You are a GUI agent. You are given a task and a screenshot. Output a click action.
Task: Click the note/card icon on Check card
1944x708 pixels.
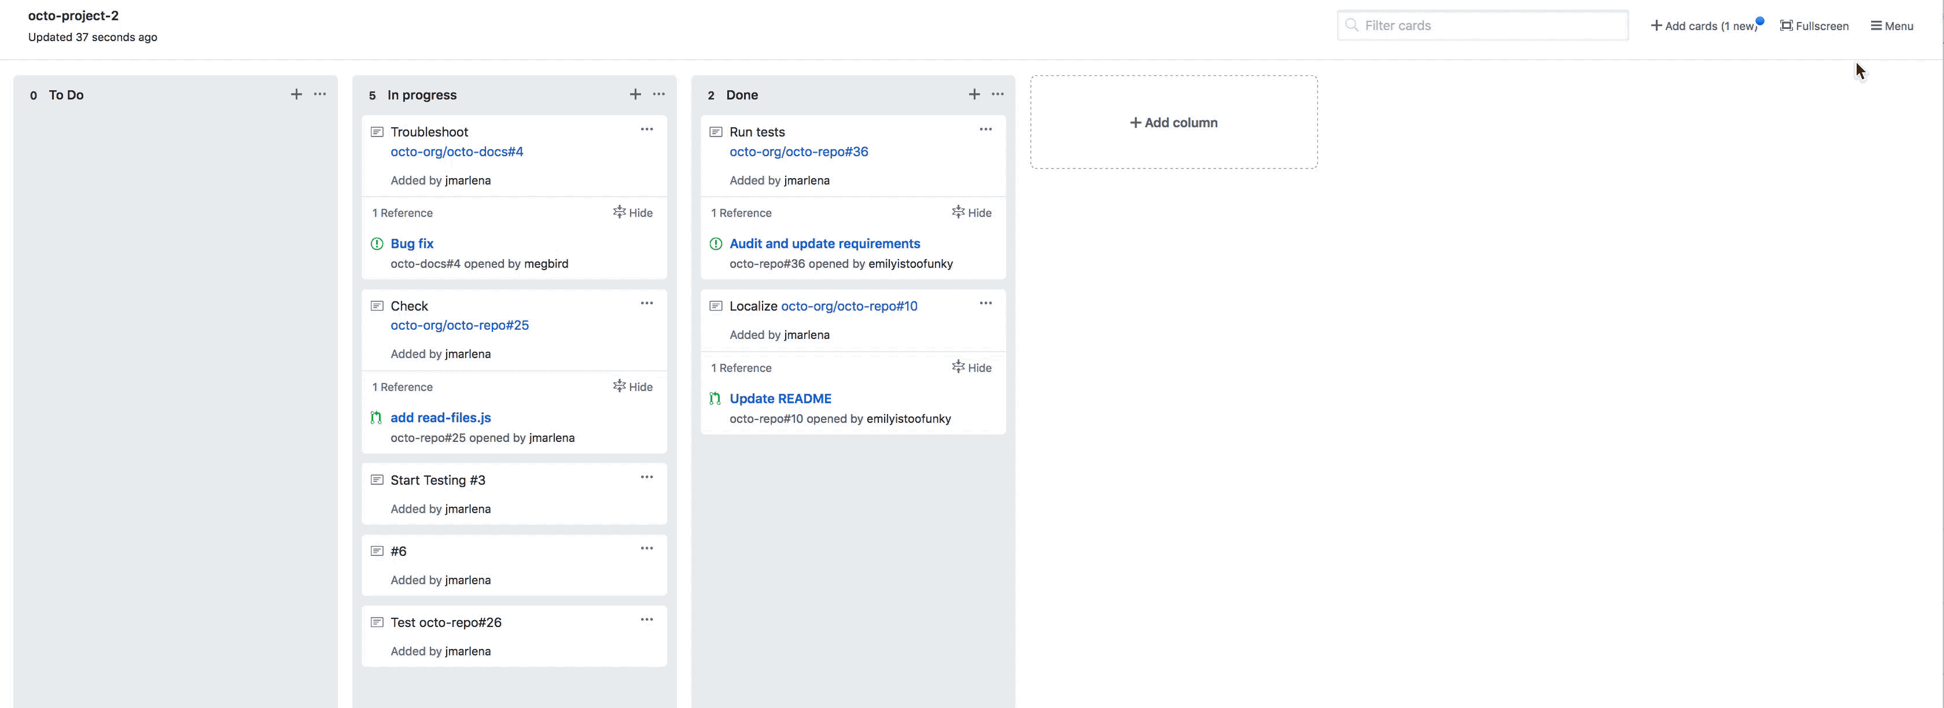tap(377, 305)
